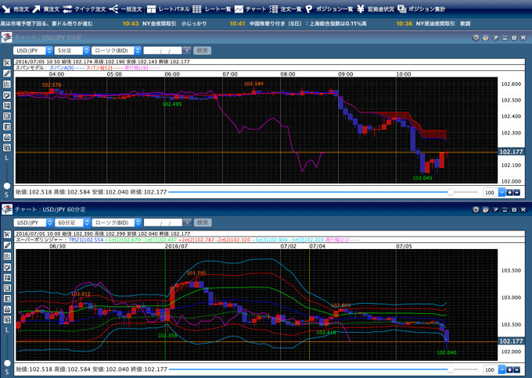This screenshot has height=378, width=532.
Task: Click the print icon in 60分足 chart sidebar
Action: pos(7,309)
